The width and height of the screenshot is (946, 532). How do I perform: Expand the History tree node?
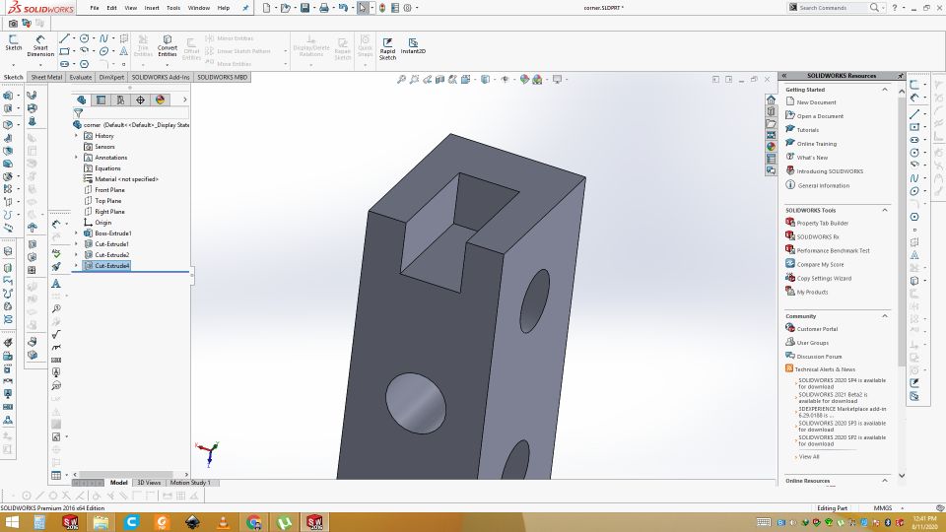point(77,136)
